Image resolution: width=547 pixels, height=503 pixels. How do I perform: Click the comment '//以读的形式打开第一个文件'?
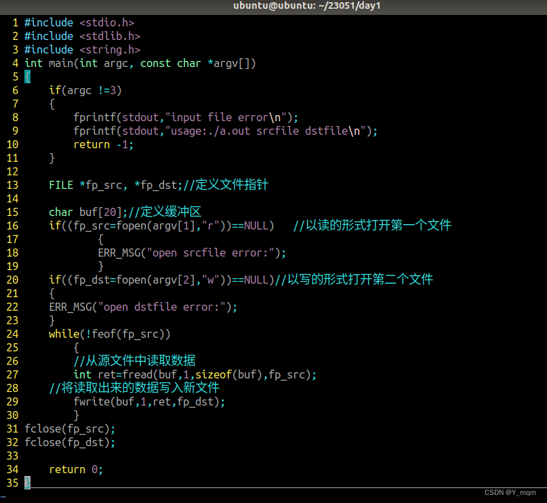coord(372,225)
